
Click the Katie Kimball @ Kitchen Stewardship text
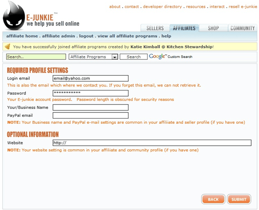[171, 47]
